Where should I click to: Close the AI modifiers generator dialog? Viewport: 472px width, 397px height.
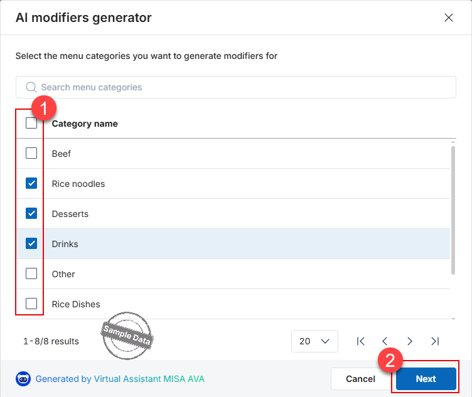coord(449,18)
